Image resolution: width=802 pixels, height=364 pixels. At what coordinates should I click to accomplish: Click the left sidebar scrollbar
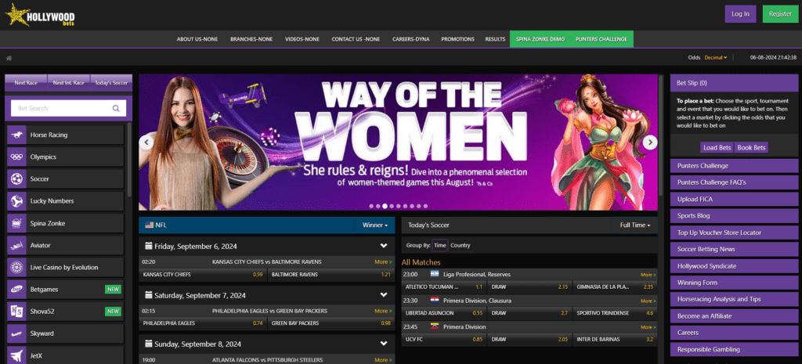[129, 158]
